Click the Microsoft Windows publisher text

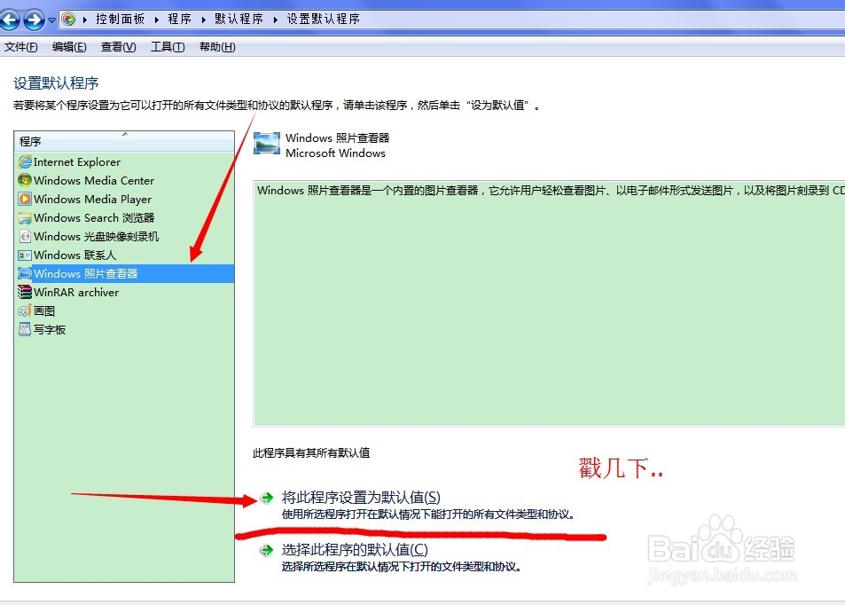[x=335, y=153]
